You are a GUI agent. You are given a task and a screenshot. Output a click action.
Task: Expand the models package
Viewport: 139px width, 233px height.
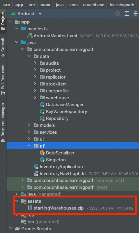pos(29,125)
